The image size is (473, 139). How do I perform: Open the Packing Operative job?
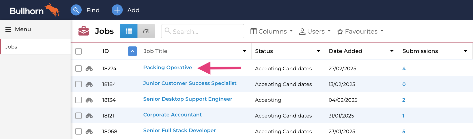tap(167, 67)
